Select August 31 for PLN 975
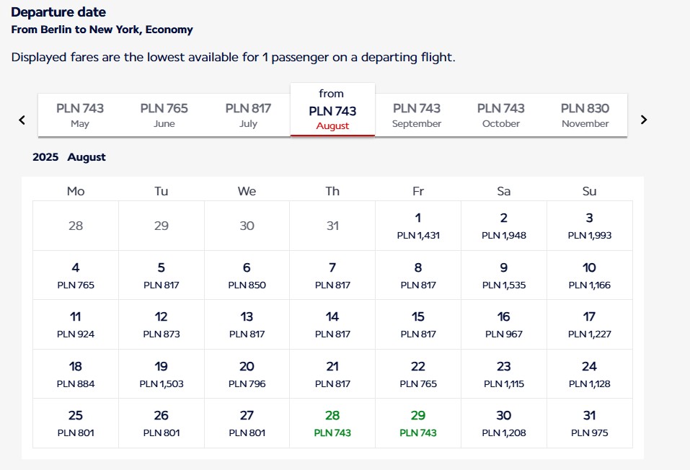Viewport: 690px width, 470px height. (x=590, y=423)
